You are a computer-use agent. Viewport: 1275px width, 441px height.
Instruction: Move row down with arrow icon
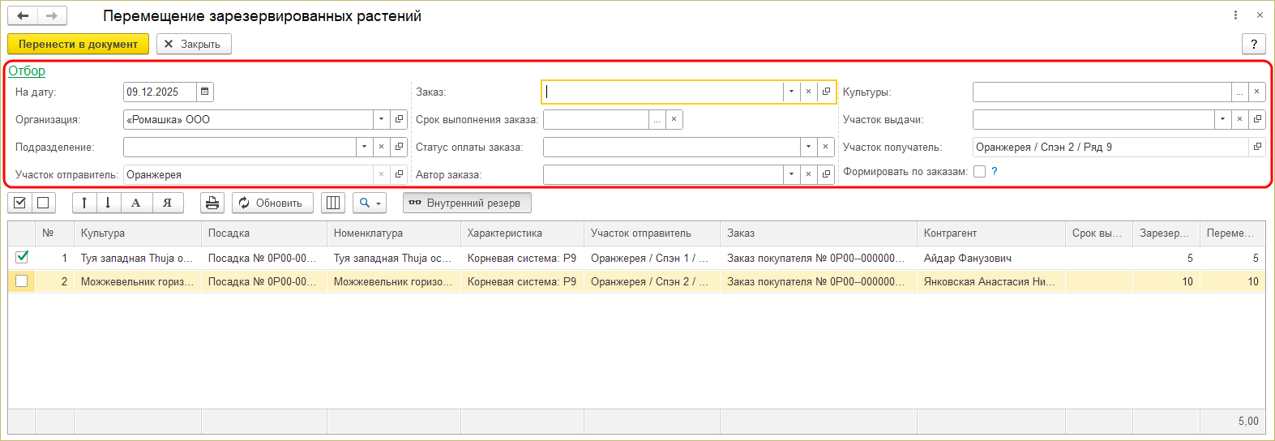pos(108,203)
